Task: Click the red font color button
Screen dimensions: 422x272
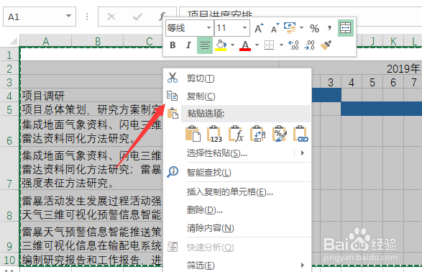Action: [245, 45]
